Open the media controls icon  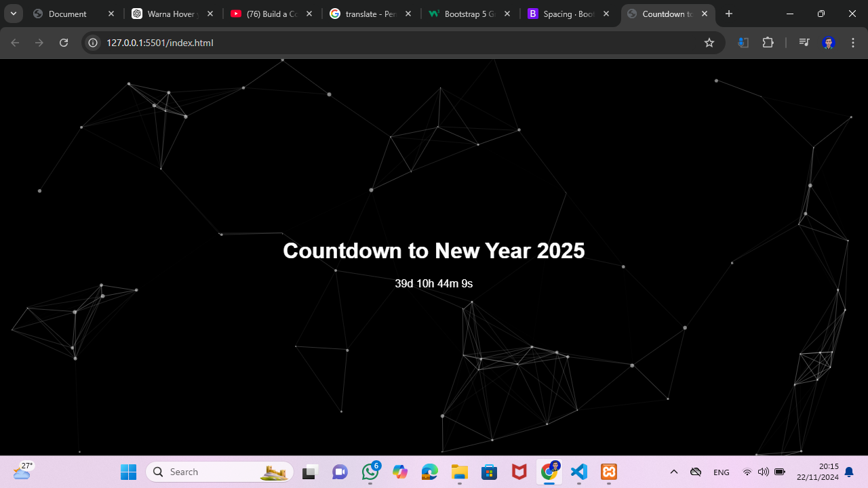(x=804, y=43)
